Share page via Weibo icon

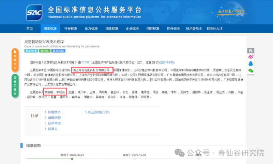[x=251, y=56]
